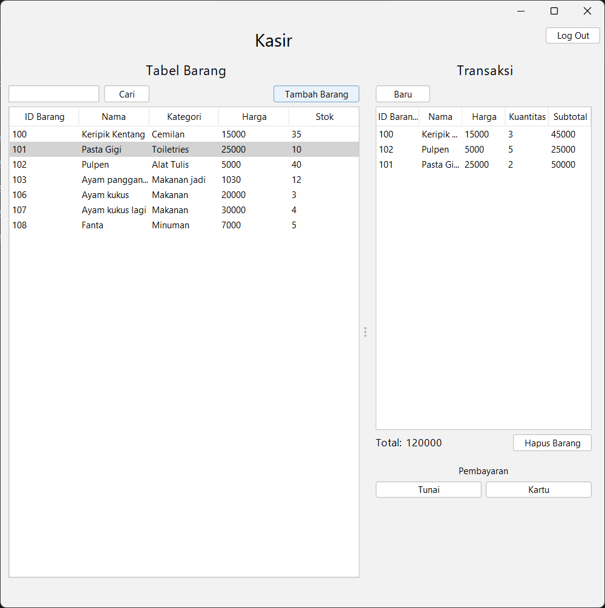
Task: Start a new transaction with Baru
Action: [402, 94]
